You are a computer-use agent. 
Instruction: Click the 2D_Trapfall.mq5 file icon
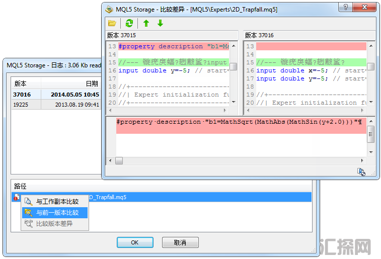click(17, 198)
